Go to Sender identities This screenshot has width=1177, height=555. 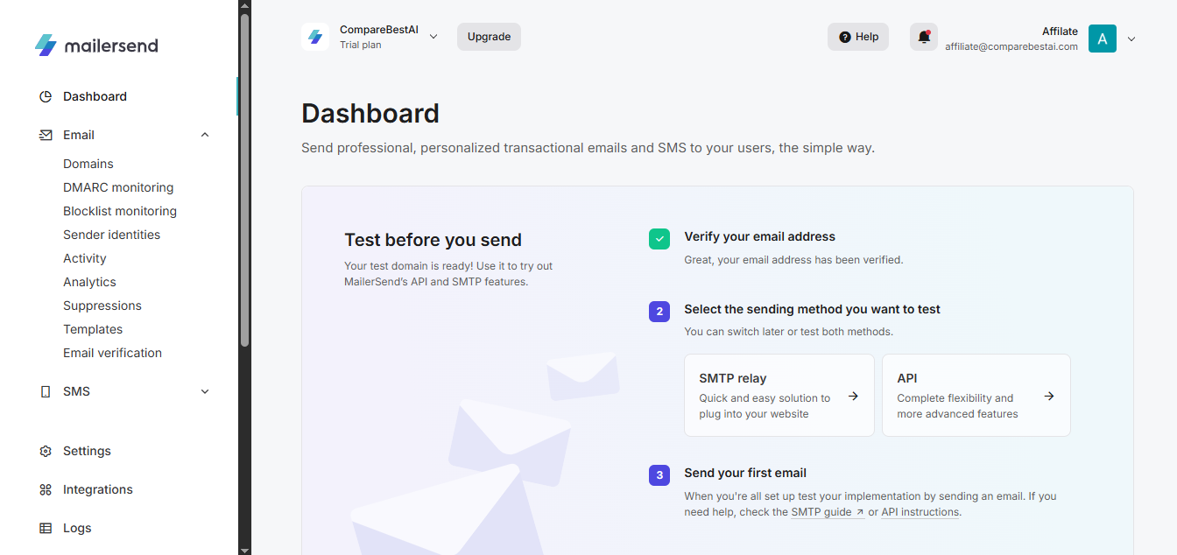click(111, 235)
